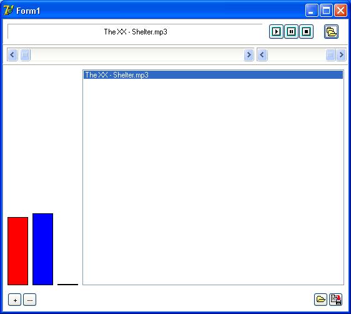The height and width of the screenshot is (314, 351).
Task: Click the right arrow of the volume bar
Action: (341, 54)
